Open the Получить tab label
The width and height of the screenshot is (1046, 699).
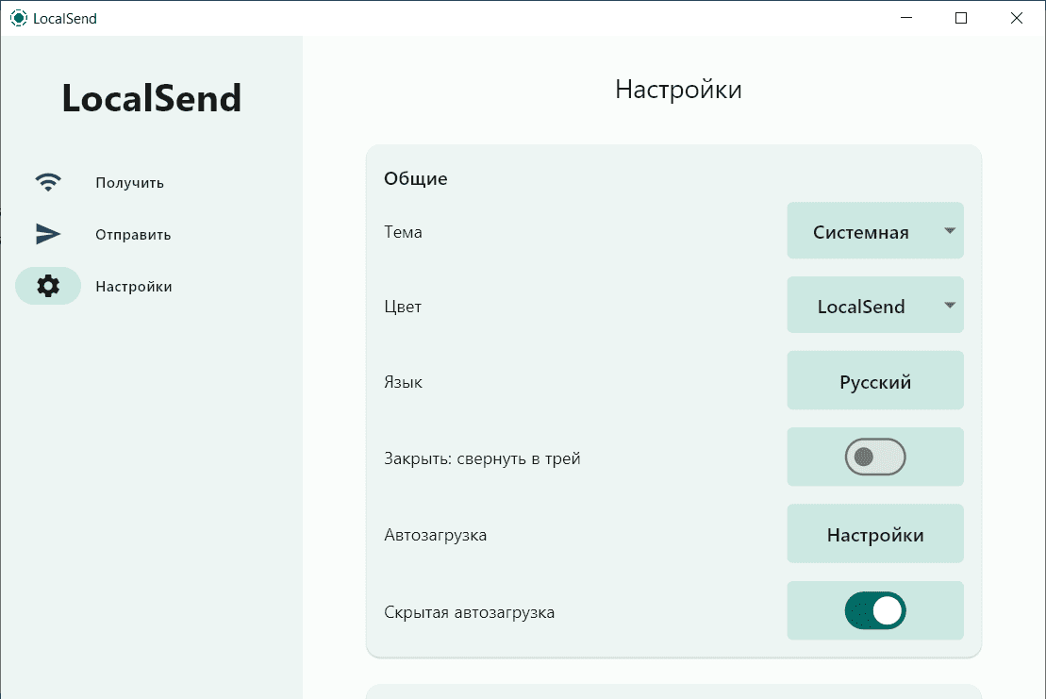point(129,183)
